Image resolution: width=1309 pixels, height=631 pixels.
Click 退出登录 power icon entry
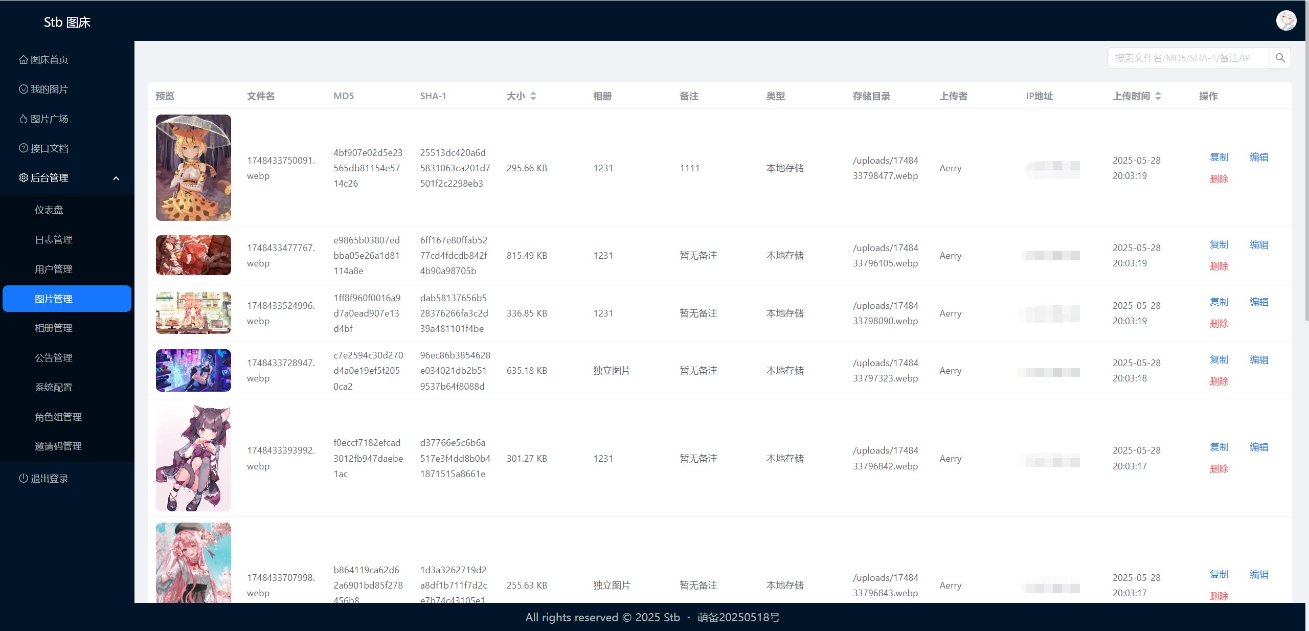[x=44, y=479]
